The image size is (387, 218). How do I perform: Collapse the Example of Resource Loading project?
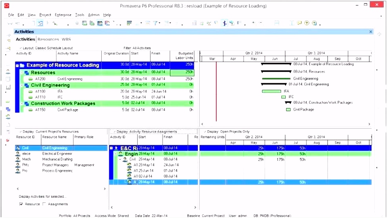pyautogui.click(x=17, y=65)
